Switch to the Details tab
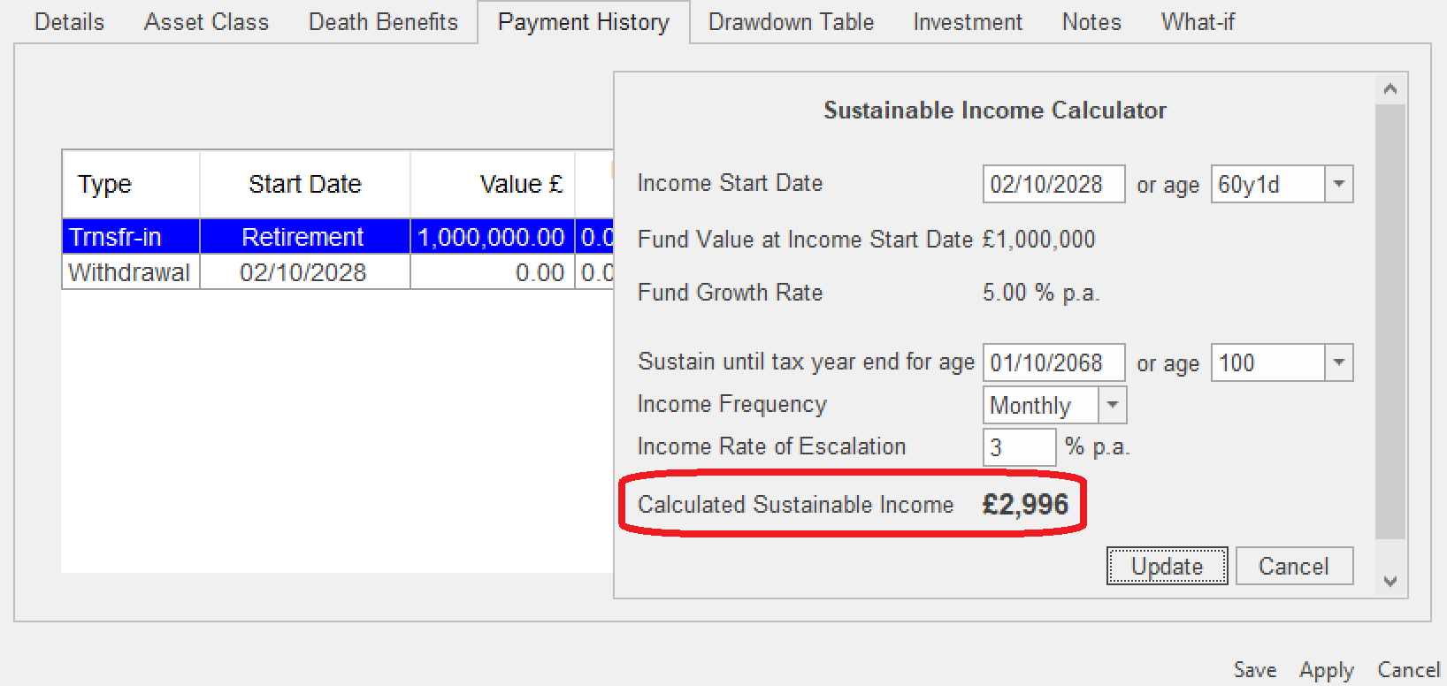This screenshot has height=686, width=1447. pyautogui.click(x=69, y=22)
